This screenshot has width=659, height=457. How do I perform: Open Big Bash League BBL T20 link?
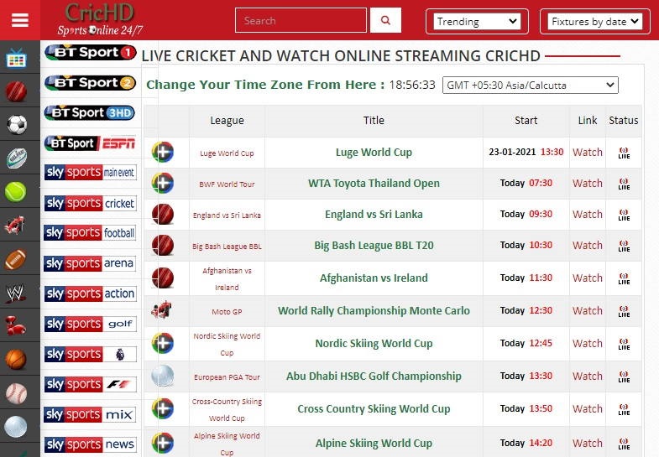coord(374,245)
